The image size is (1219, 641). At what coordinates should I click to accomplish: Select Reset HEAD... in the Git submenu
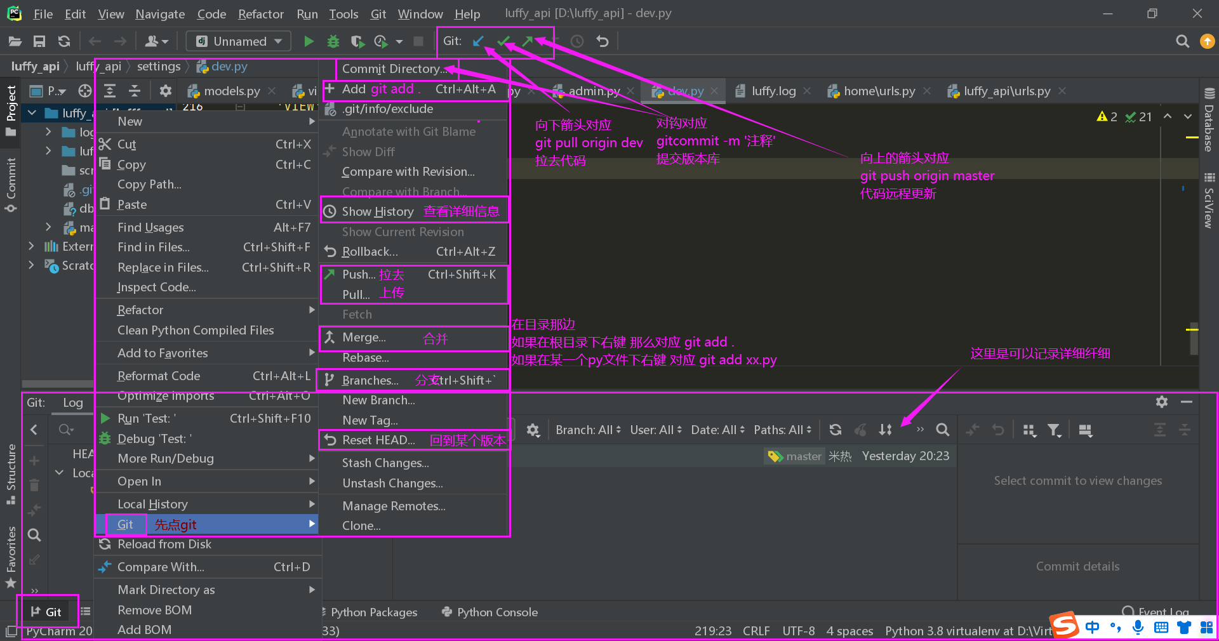pyautogui.click(x=415, y=440)
